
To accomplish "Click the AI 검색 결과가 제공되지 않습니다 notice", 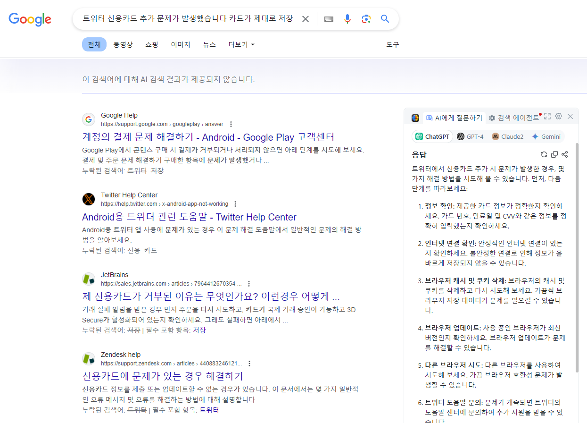I will point(168,79).
